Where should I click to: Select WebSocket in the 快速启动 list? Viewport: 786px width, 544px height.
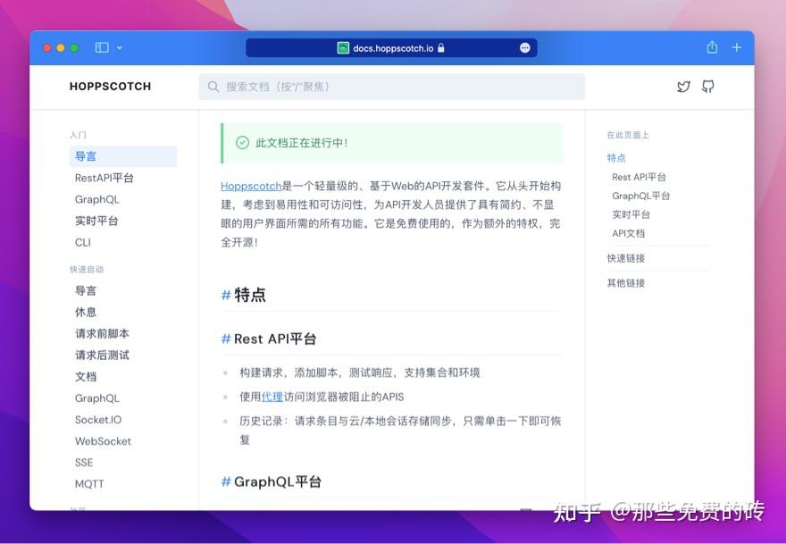[103, 441]
